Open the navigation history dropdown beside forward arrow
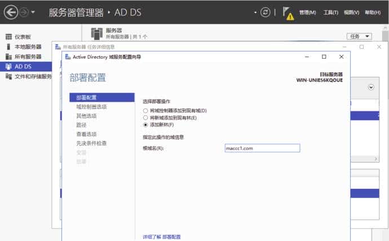This screenshot has width=389, height=241. 33,12
